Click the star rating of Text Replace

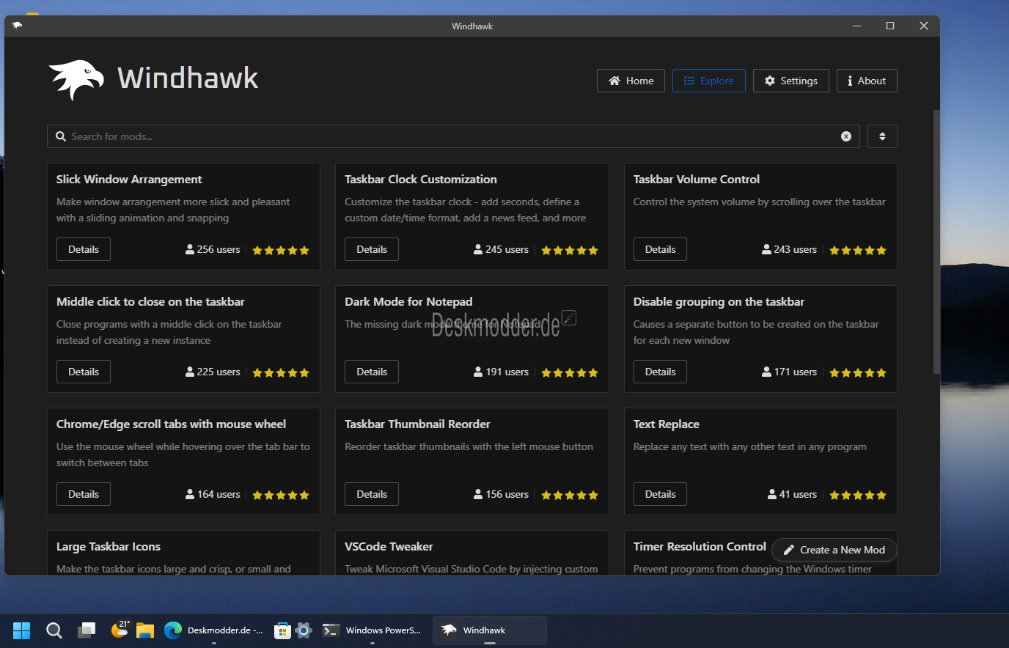coord(858,495)
